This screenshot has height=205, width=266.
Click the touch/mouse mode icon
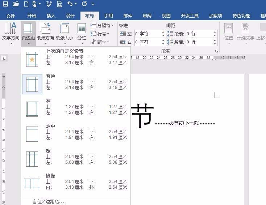(x=34, y=4)
